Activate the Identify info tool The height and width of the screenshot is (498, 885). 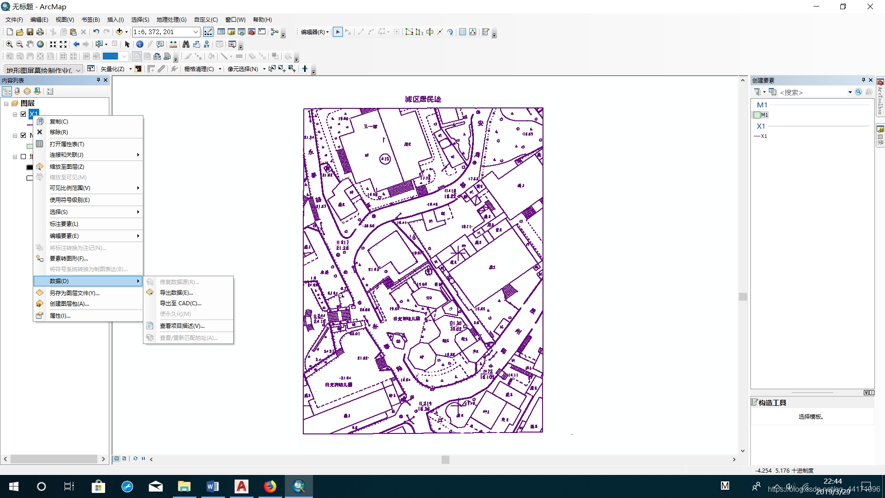click(x=140, y=44)
